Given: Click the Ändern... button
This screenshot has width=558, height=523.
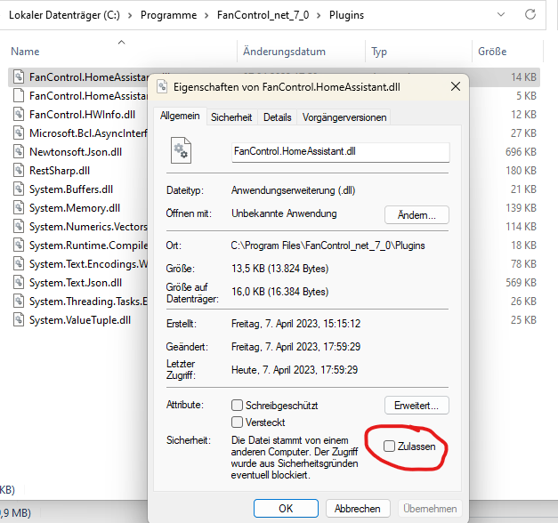Looking at the screenshot, I should 416,215.
